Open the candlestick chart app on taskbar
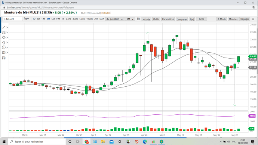Image resolution: width=258 pixels, height=145 pixels. 153,142
